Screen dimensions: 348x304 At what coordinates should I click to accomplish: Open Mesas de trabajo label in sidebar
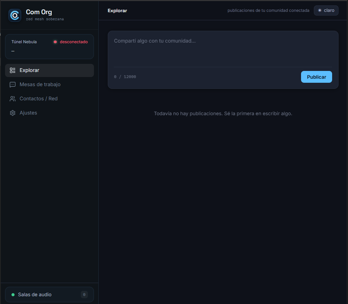point(40,84)
